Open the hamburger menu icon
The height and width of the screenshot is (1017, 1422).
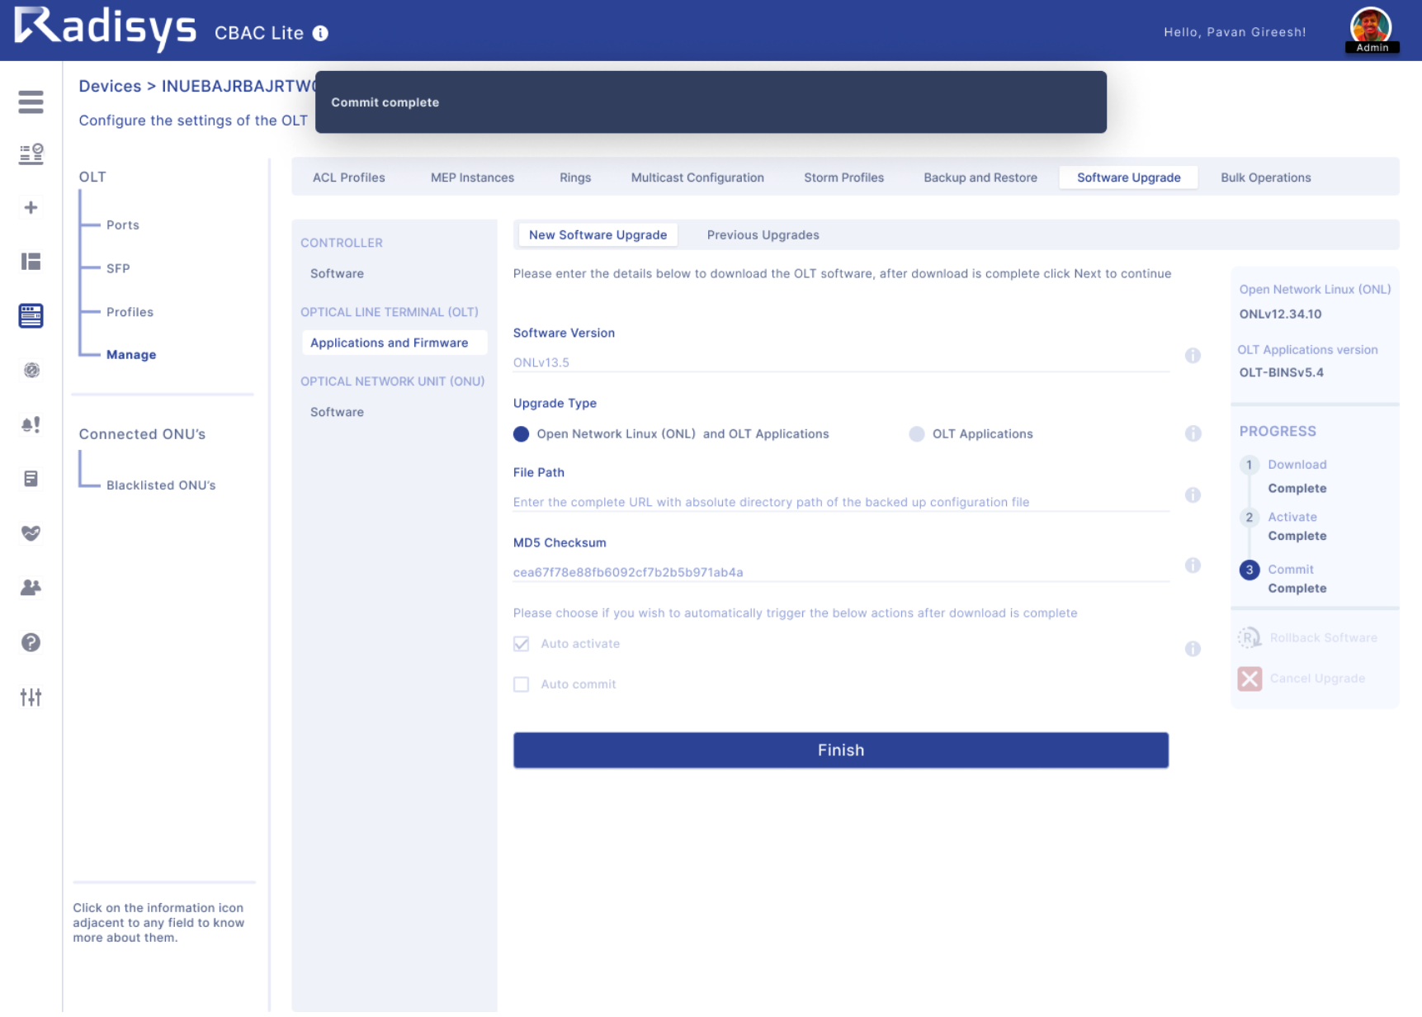(31, 102)
